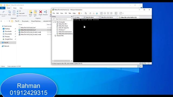Click Copy path in the Explorer ribbon
Viewport: 173px width, 97px height.
coord(21,13)
